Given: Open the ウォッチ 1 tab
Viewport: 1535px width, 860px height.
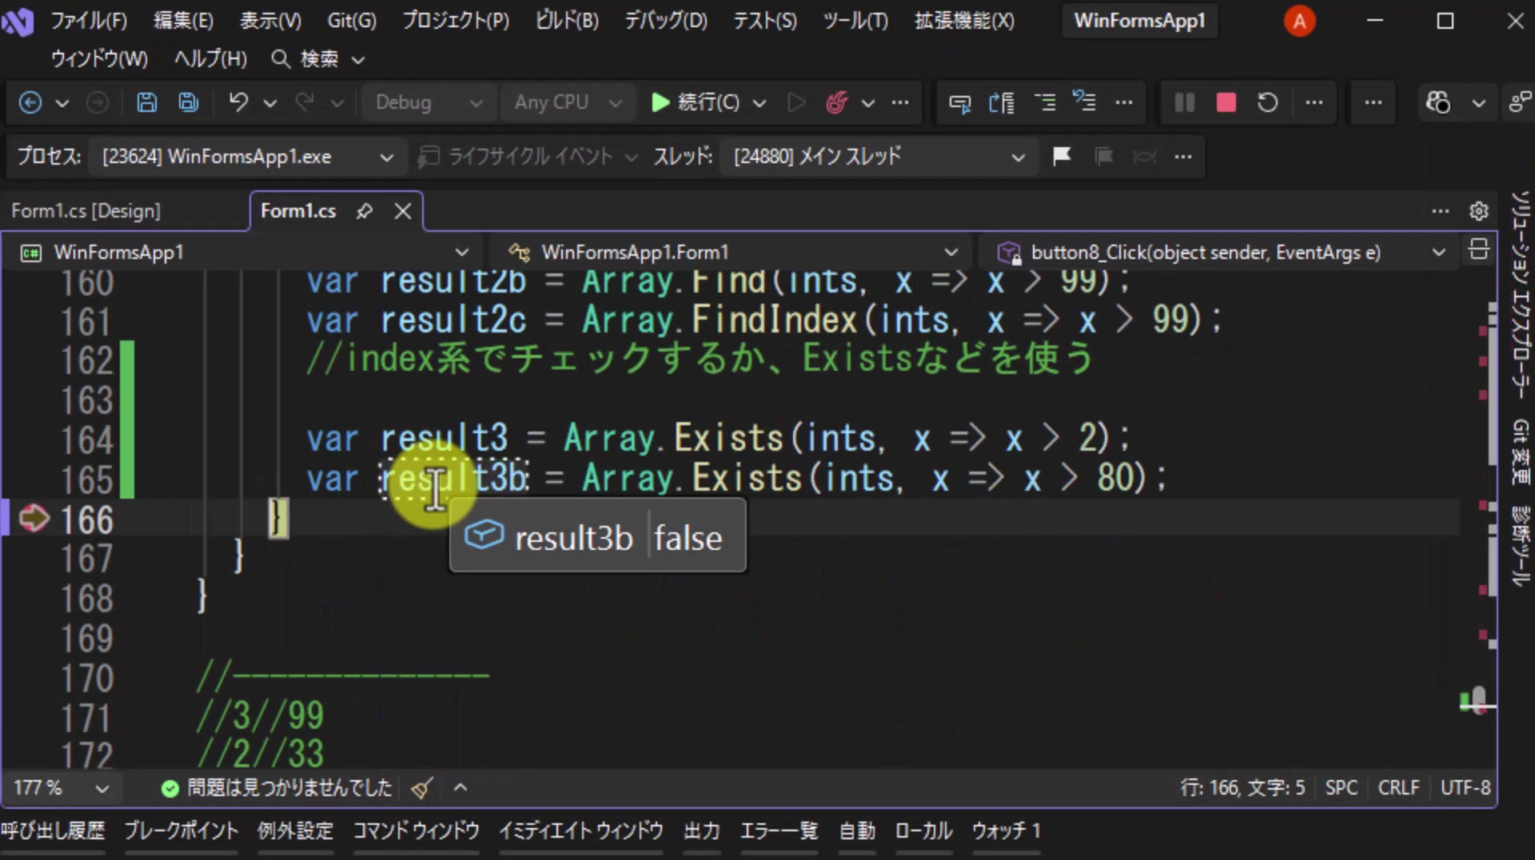Looking at the screenshot, I should pos(1007,831).
